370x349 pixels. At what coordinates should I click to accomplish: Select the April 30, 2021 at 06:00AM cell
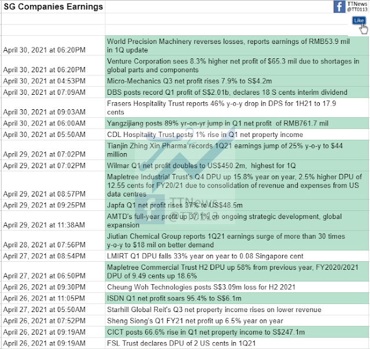(53, 123)
